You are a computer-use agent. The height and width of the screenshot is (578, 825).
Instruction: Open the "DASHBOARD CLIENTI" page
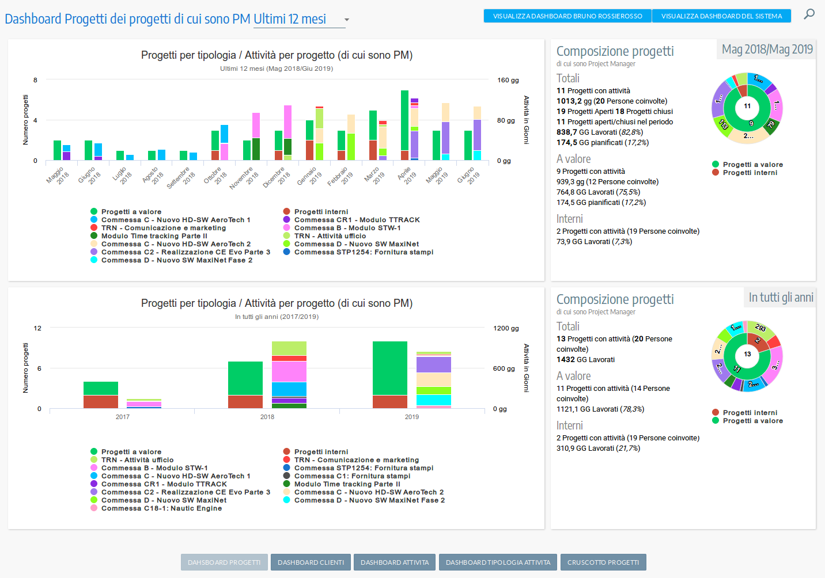[x=311, y=562]
